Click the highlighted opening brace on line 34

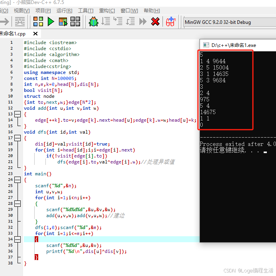pos(36,239)
